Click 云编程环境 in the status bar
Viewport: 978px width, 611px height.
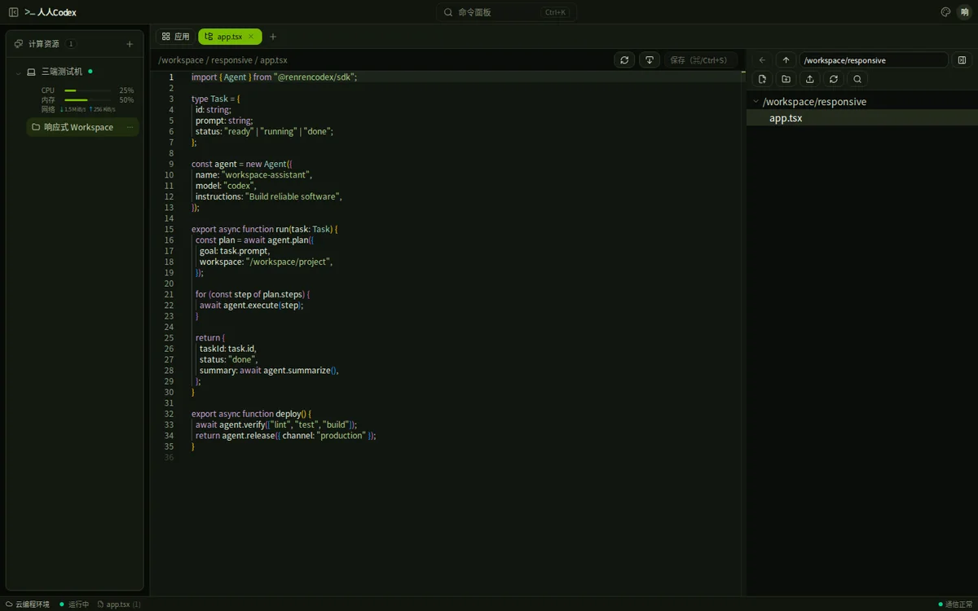tap(28, 604)
